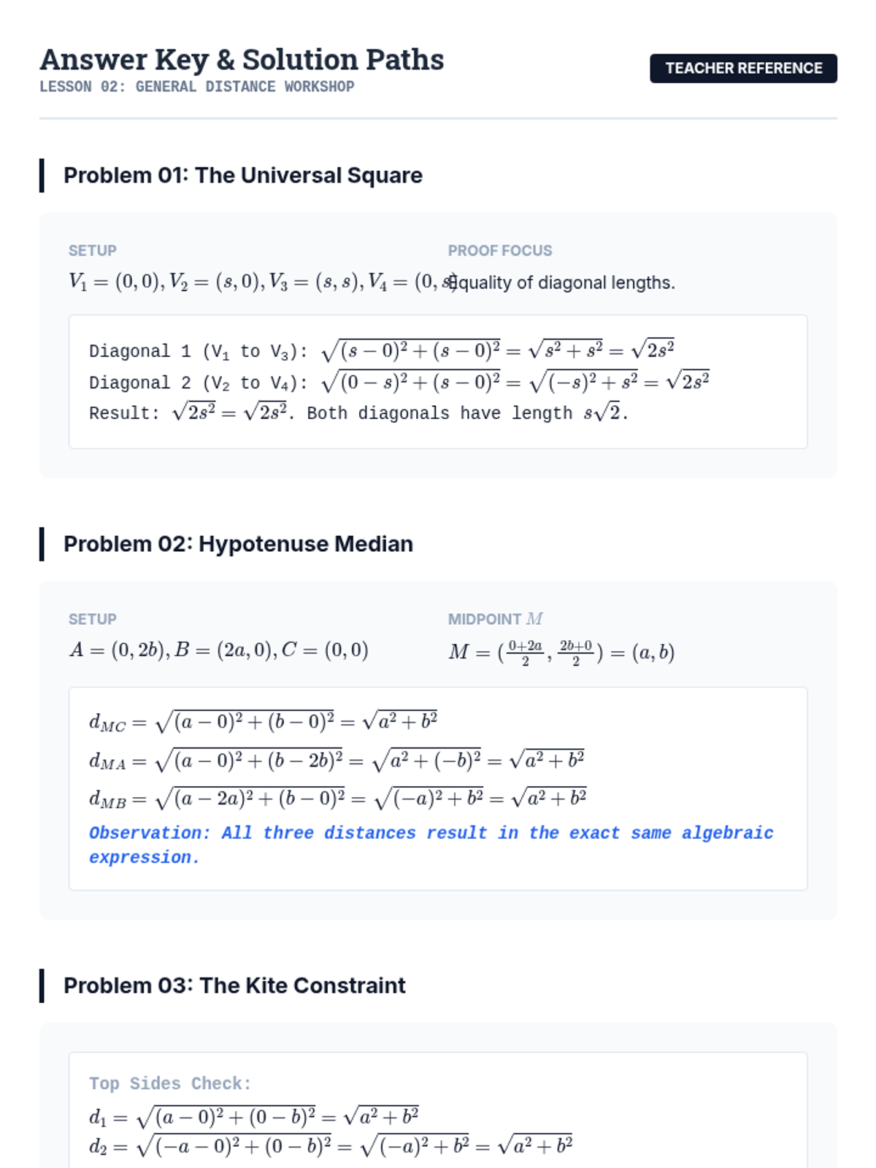Click the MIDPOINT M label
This screenshot has width=876, height=1168.
[495, 619]
